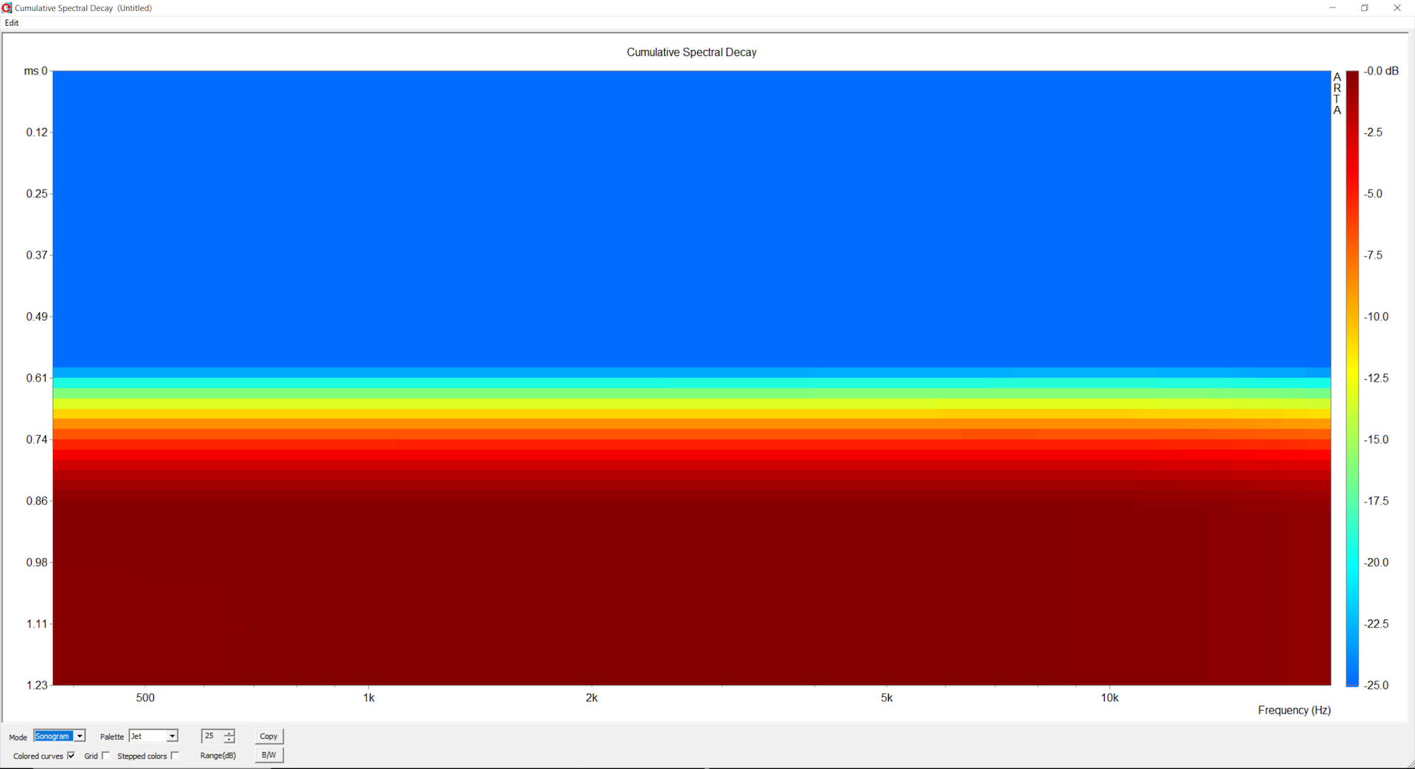Restore down the window size
Image resolution: width=1415 pixels, height=769 pixels.
[x=1365, y=8]
